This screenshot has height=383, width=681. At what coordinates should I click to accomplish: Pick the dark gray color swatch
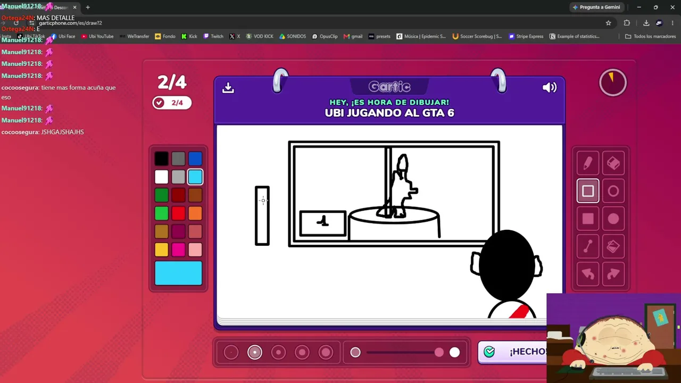(178, 159)
